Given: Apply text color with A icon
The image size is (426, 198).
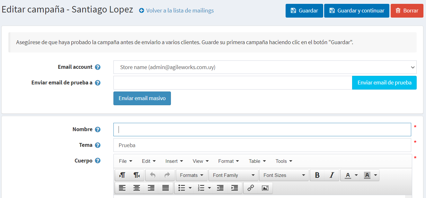Looking at the screenshot, I should pos(348,175).
